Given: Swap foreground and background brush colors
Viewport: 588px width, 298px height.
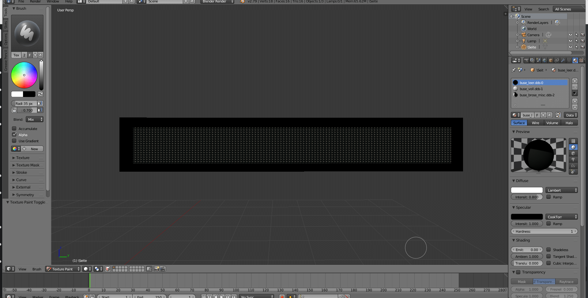Looking at the screenshot, I should click(40, 94).
